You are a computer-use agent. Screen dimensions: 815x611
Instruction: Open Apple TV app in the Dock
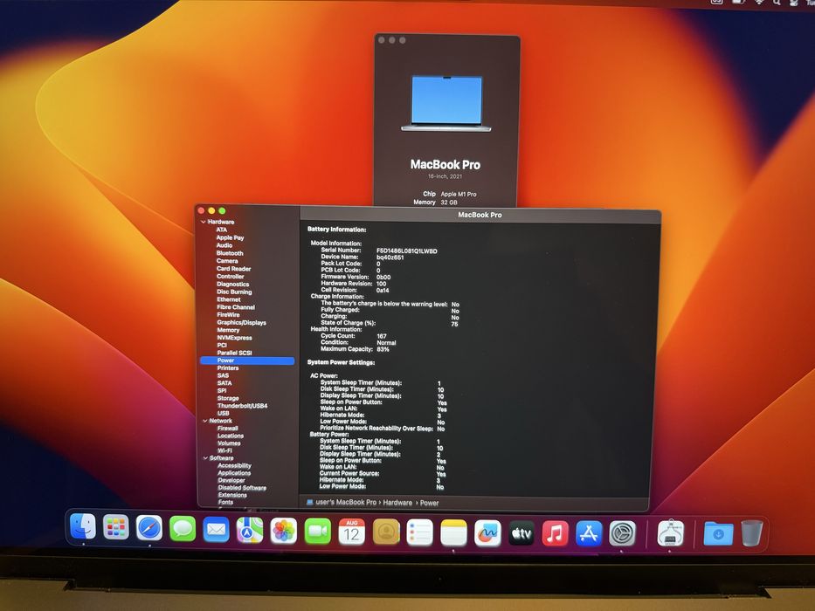pyautogui.click(x=521, y=533)
